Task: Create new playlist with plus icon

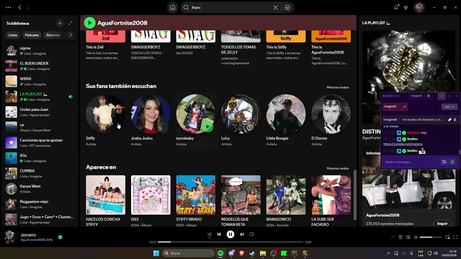Action: [60, 23]
